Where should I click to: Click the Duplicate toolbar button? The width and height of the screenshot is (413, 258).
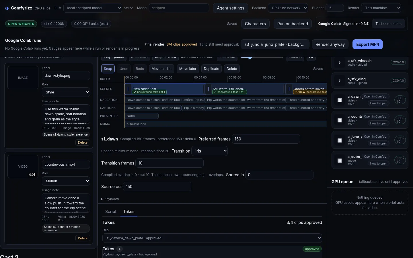tap(211, 69)
